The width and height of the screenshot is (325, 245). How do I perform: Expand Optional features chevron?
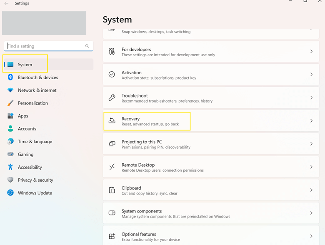pyautogui.click(x=311, y=236)
